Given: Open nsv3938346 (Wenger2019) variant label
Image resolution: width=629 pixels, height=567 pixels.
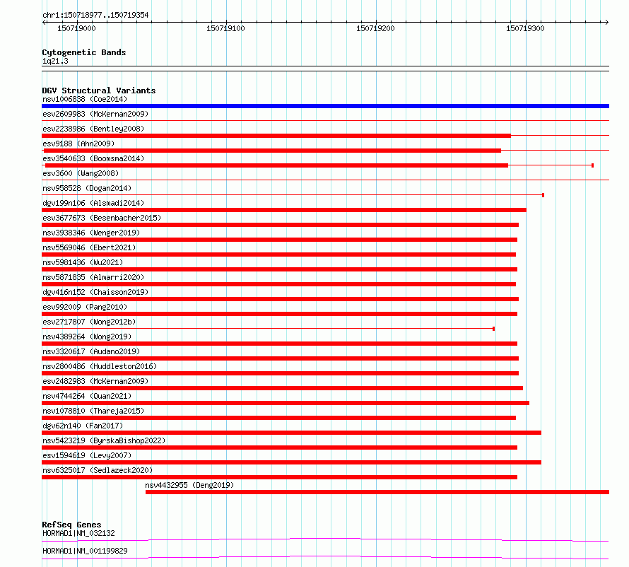Looking at the screenshot, I should [91, 233].
